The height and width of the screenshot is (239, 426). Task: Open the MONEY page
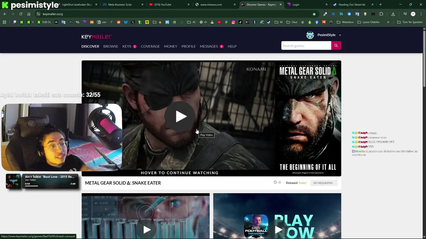(170, 46)
